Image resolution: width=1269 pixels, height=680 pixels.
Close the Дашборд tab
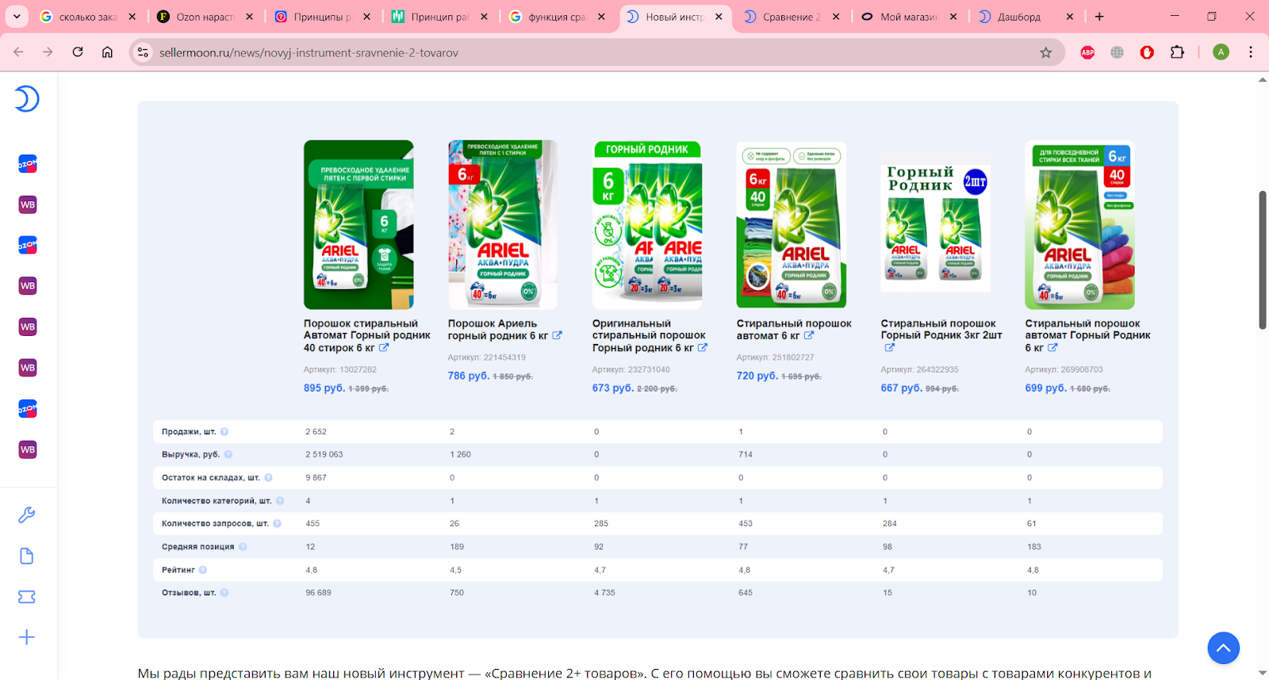[x=1070, y=17]
